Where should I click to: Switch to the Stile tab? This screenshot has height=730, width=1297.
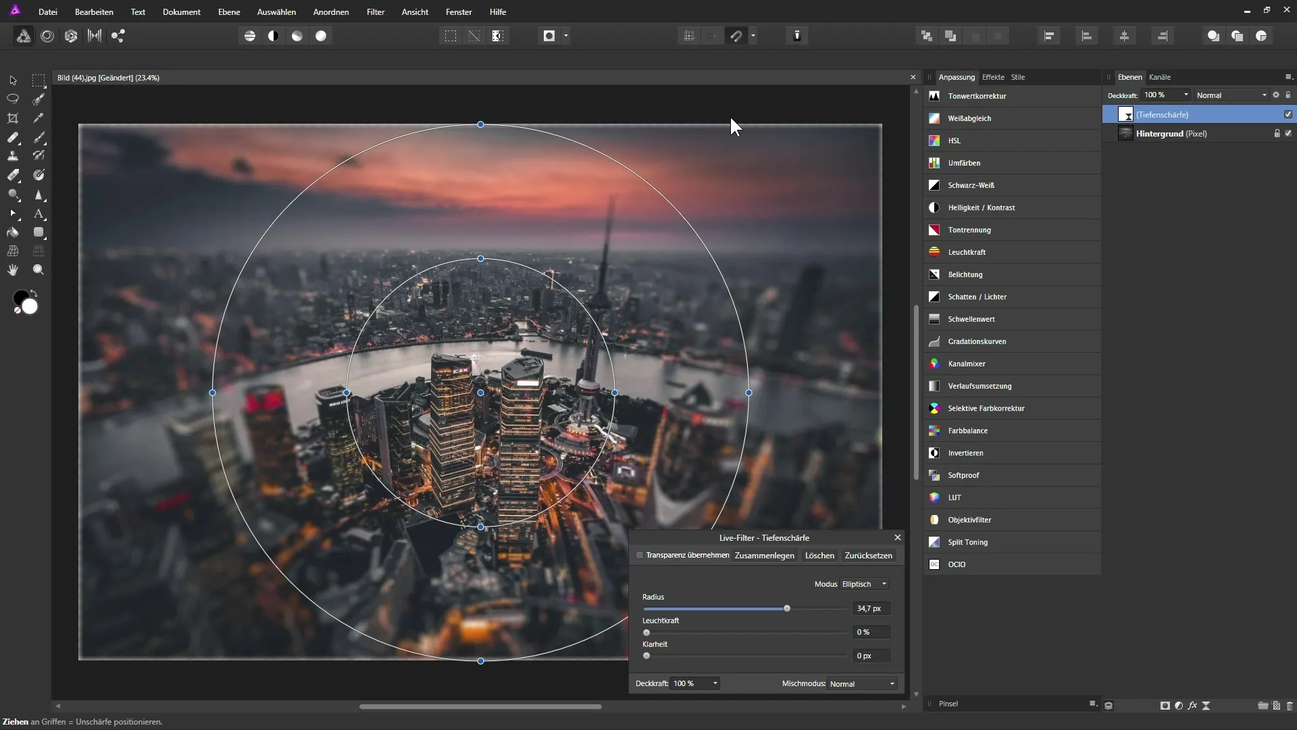point(1018,77)
